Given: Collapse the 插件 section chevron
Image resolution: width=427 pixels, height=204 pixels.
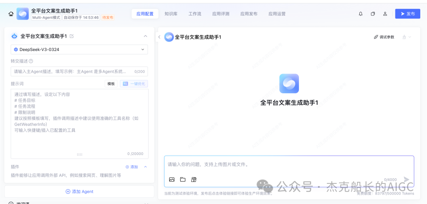Looking at the screenshot, I should click(145, 167).
